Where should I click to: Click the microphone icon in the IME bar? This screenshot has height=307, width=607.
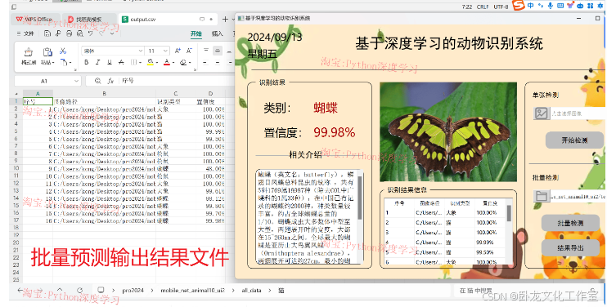(551, 6)
